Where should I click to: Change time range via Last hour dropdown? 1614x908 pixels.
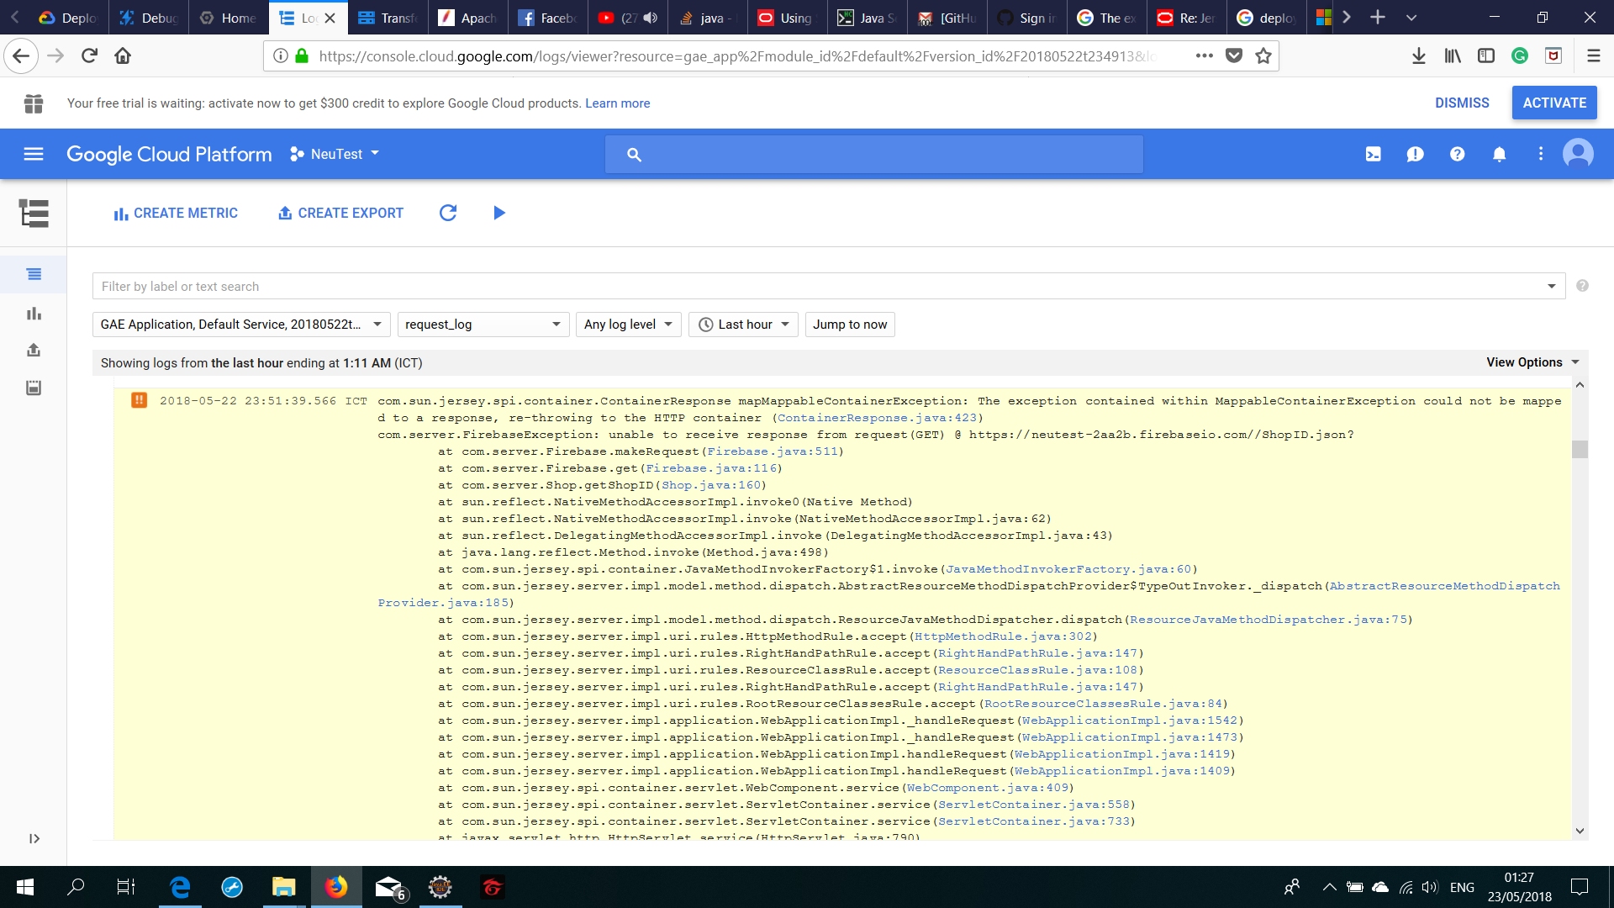tap(743, 324)
